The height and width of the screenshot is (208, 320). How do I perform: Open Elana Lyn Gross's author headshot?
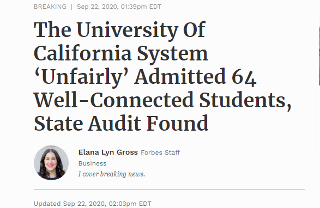coord(51,163)
